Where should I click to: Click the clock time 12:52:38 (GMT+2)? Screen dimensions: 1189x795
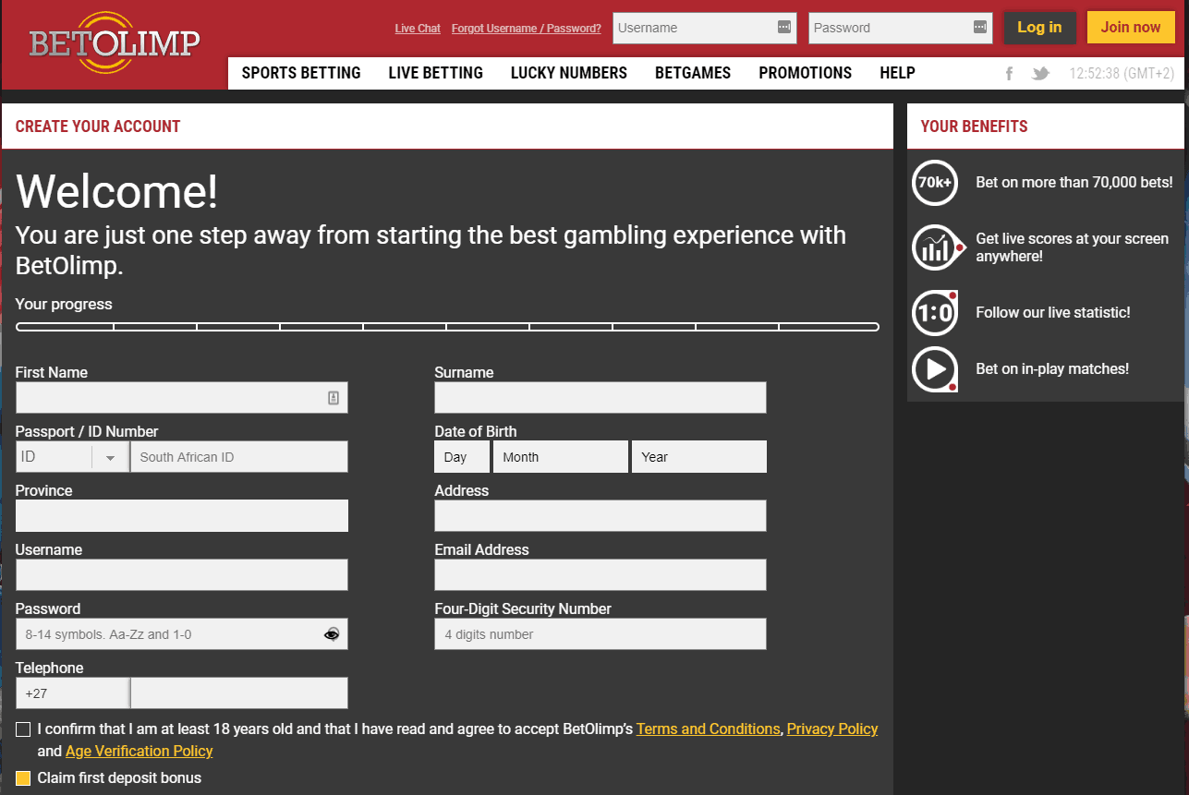(x=1122, y=74)
